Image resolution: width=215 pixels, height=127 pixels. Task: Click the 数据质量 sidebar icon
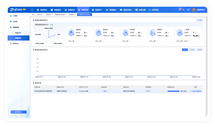coord(11,27)
